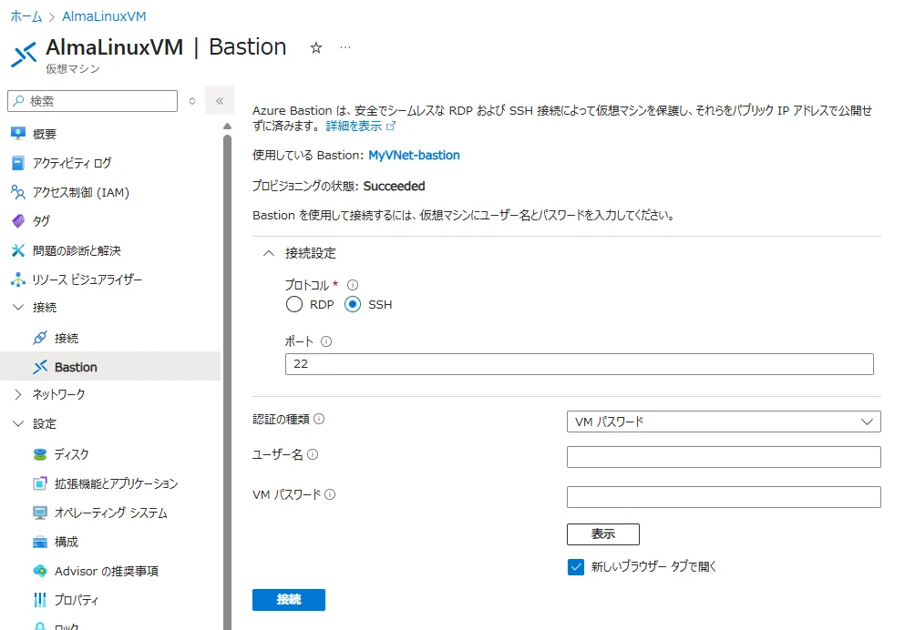Click the Succeeded provisioning status text
The width and height of the screenshot is (915, 630).
click(394, 186)
